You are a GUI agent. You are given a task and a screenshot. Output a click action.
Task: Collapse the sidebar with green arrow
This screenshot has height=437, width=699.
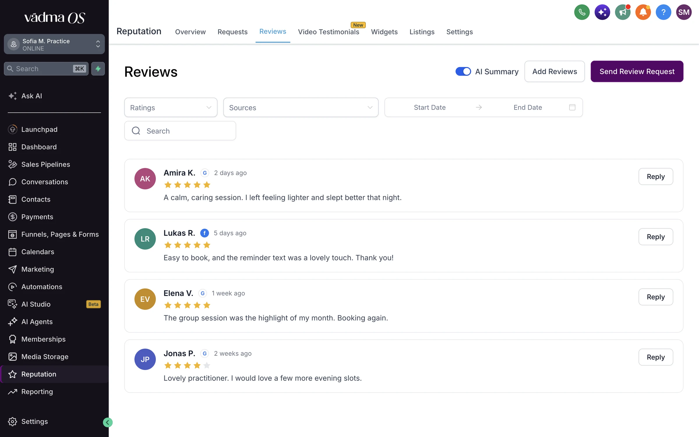(x=107, y=422)
